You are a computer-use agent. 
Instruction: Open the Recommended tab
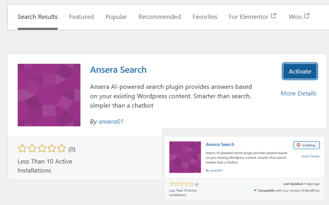160,17
